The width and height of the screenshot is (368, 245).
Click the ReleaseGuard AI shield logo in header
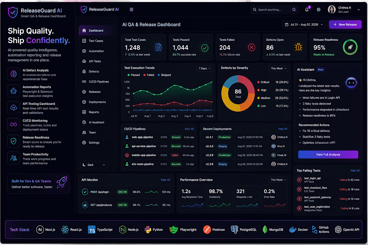(x=84, y=10)
